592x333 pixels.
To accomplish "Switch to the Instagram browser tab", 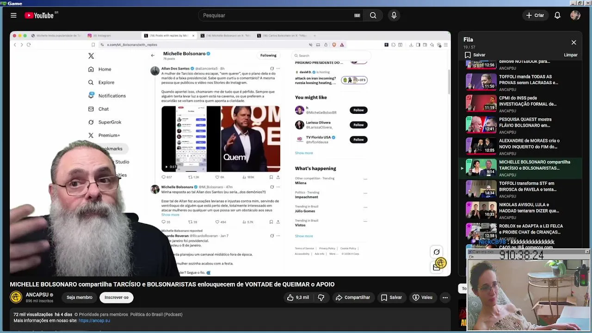I will click(x=101, y=36).
